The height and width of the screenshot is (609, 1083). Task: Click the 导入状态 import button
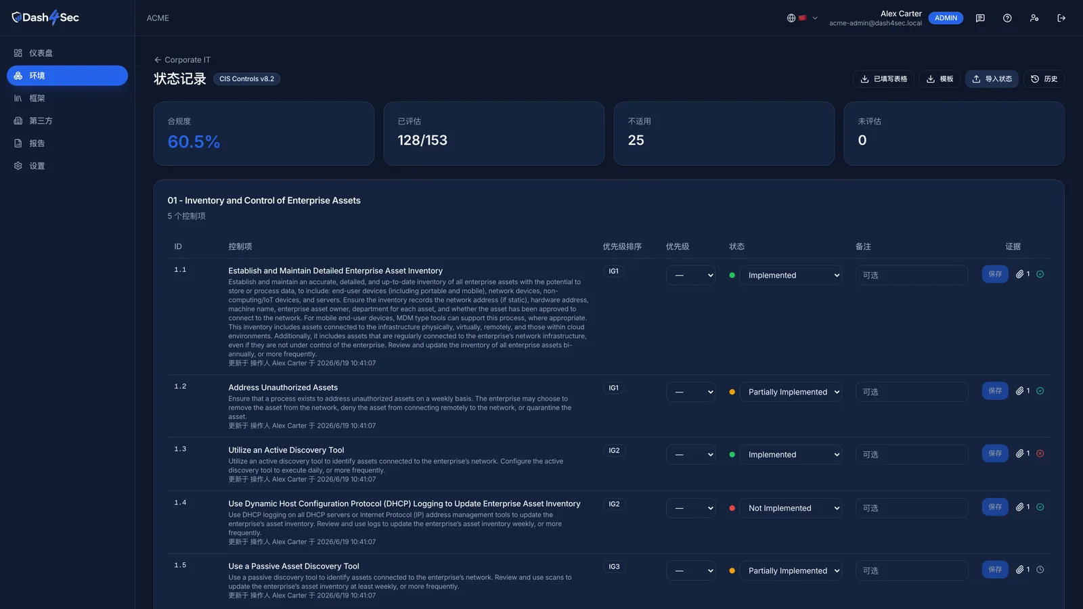(x=992, y=79)
